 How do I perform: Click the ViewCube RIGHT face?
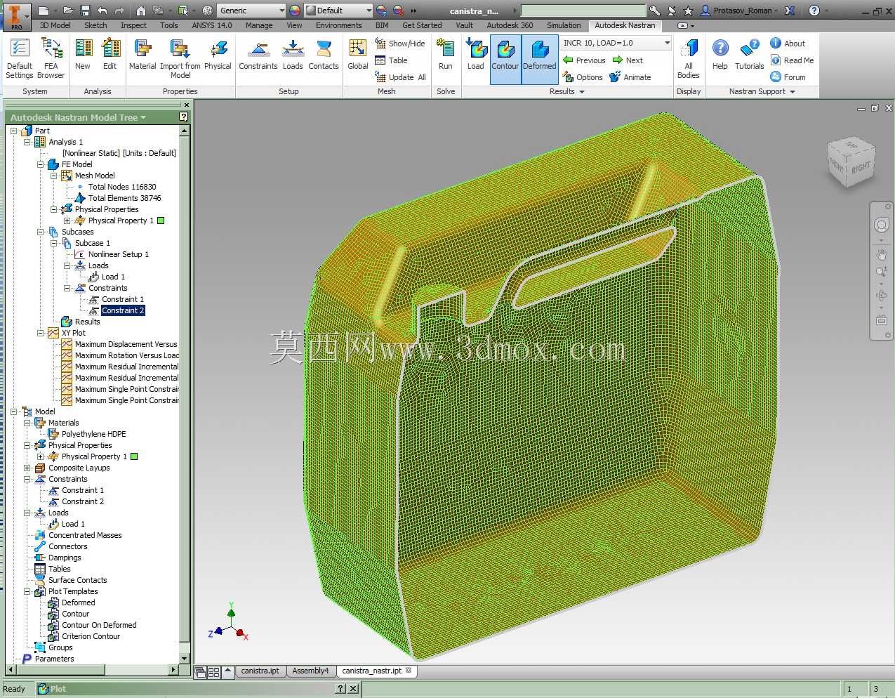[x=861, y=167]
